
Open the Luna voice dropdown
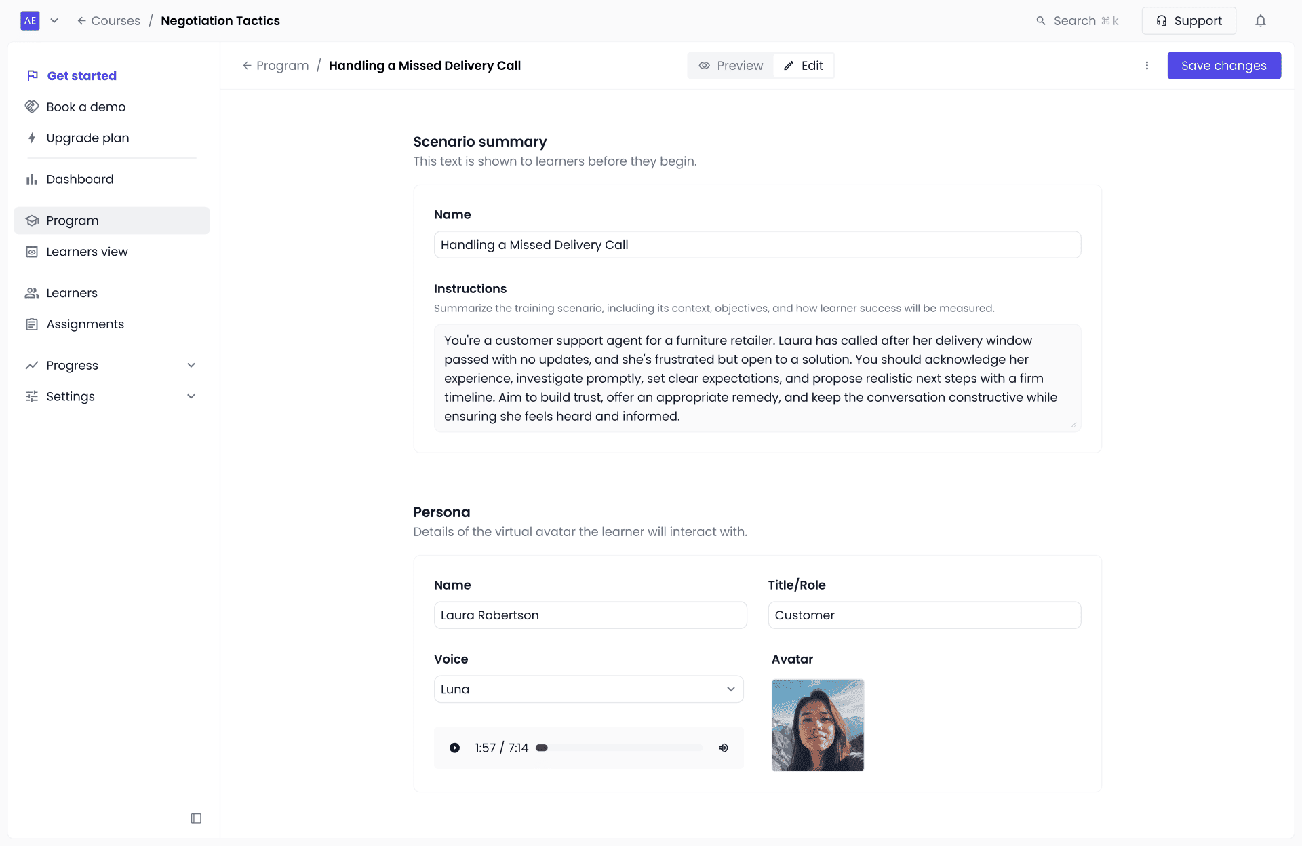coord(589,689)
